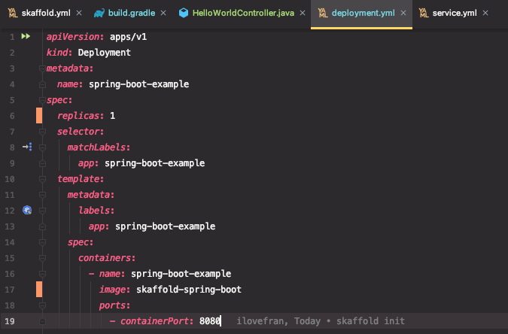Screen dimensions: 508x334
Task: Click the gutter arrow icon on line 8
Action: pyautogui.click(x=27, y=147)
